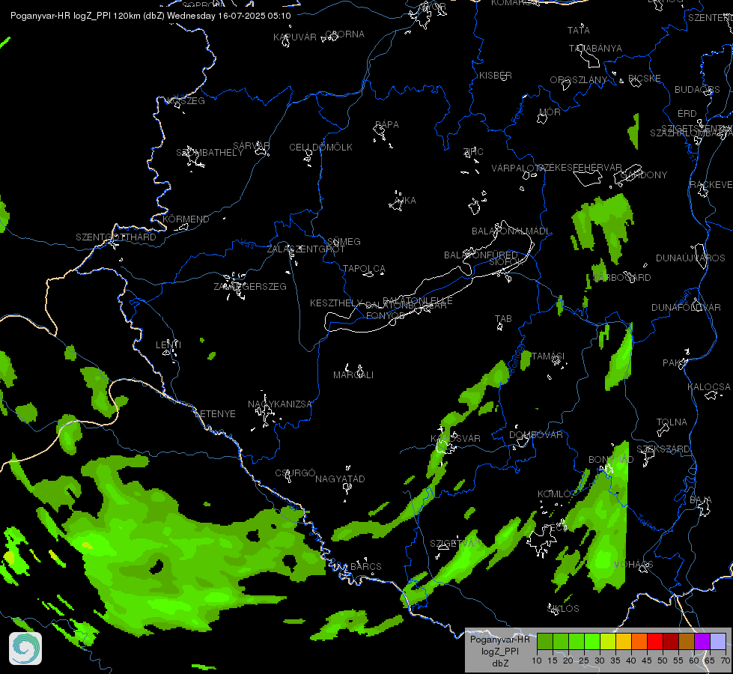Click the KALOCSA city label
The width and height of the screenshot is (733, 674).
[x=709, y=387]
